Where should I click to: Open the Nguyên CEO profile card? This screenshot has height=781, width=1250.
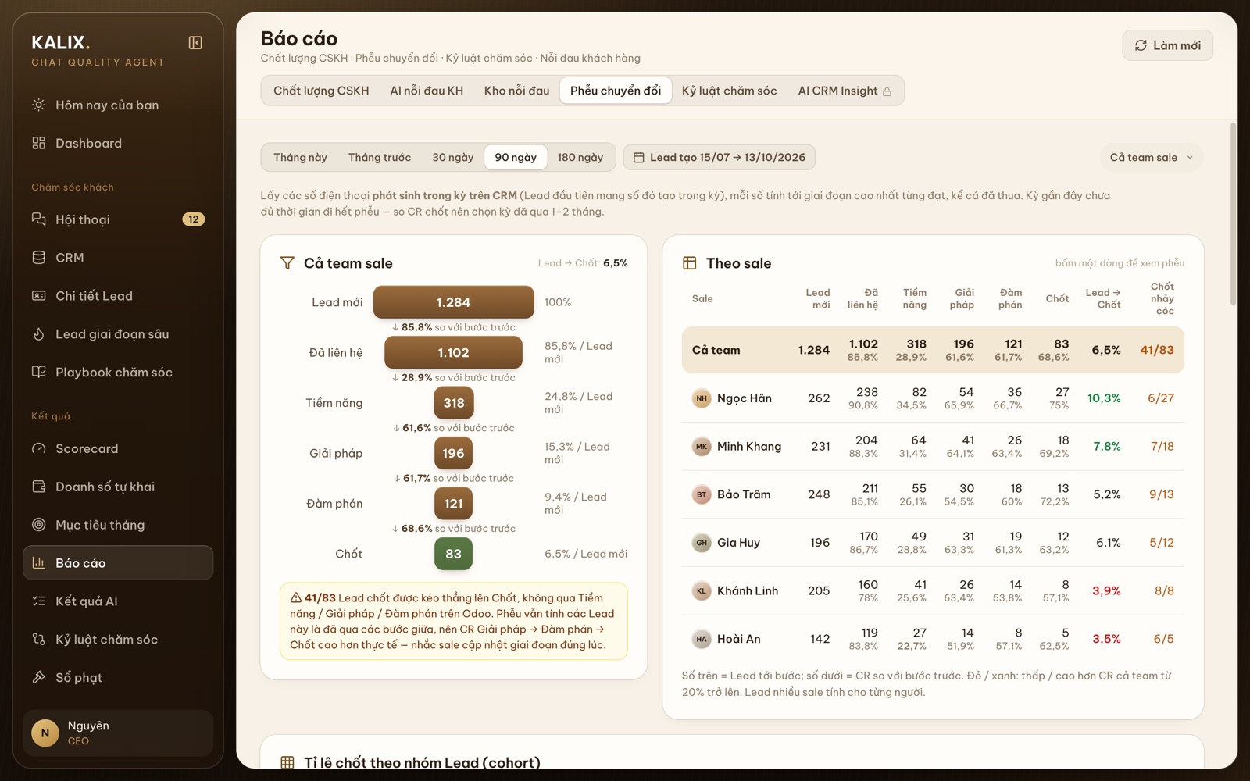pos(118,733)
